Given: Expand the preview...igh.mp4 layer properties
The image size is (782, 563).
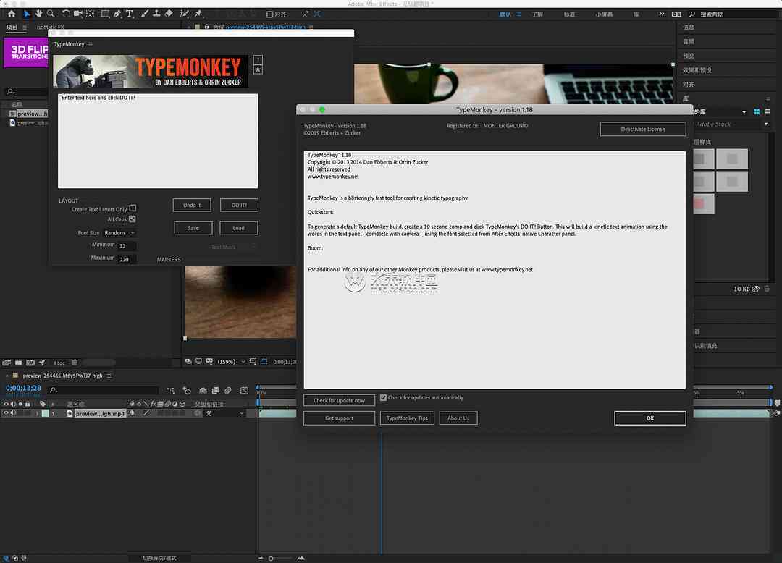Looking at the screenshot, I should pos(37,413).
